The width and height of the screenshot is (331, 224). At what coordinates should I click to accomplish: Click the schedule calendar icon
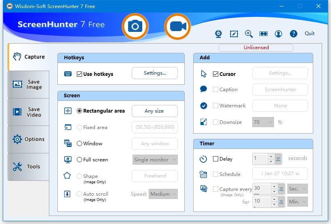[x=203, y=174]
